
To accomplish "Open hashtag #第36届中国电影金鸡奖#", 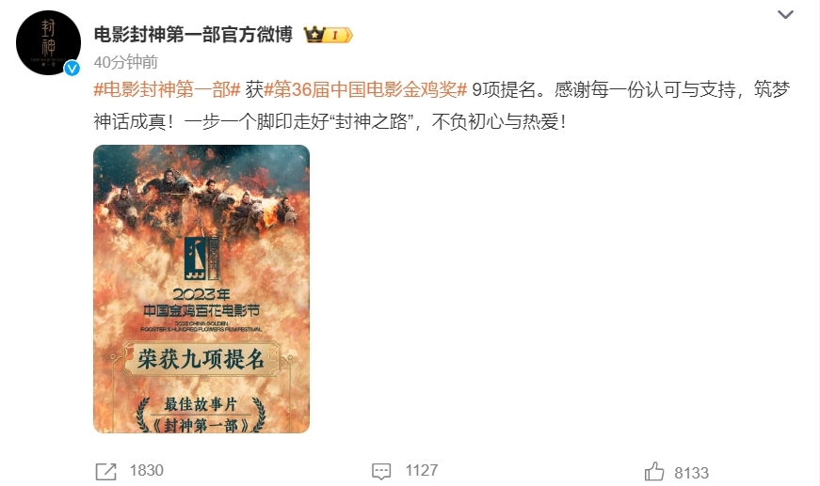I will point(365,90).
